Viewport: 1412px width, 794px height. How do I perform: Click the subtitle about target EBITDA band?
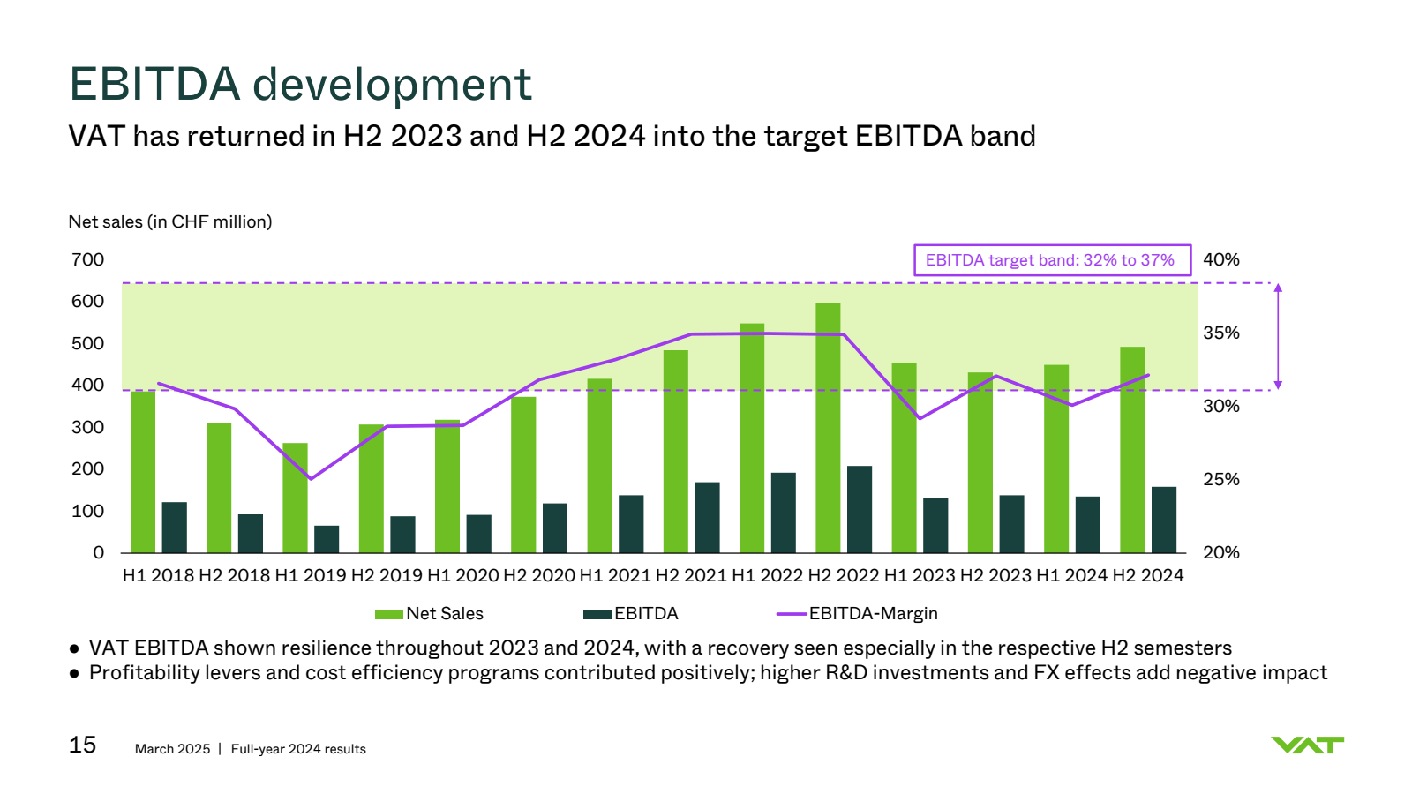(x=552, y=137)
